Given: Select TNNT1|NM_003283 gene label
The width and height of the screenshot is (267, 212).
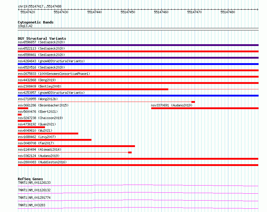Looking at the screenshot, I should (x=32, y=205).
